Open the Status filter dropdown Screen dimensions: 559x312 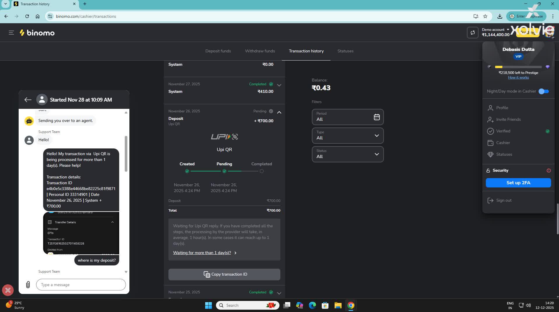click(376, 154)
